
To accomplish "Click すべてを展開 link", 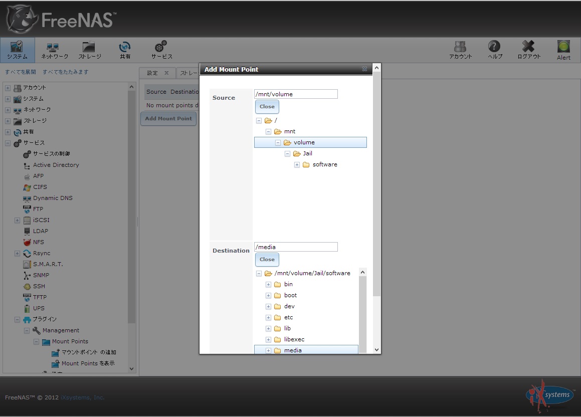I will (21, 72).
